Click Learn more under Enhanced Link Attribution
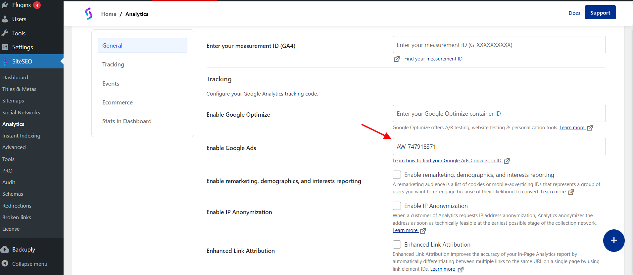This screenshot has width=633, height=275. 443,269
